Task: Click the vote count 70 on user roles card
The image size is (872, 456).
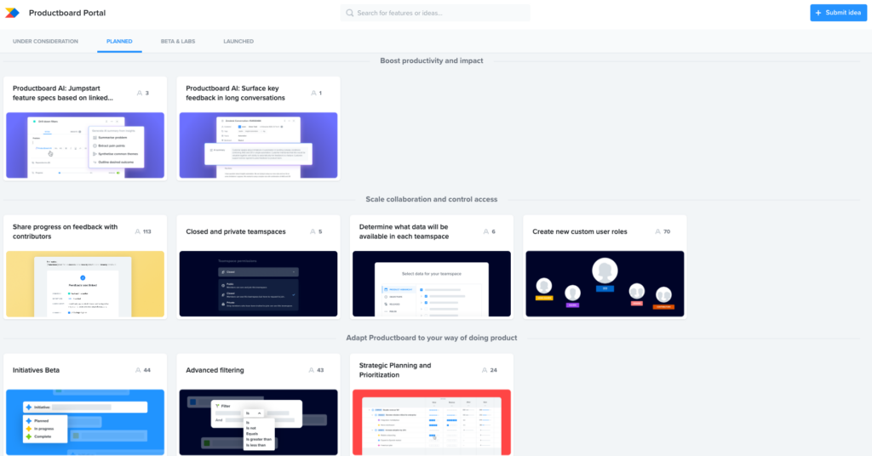Action: (x=667, y=231)
